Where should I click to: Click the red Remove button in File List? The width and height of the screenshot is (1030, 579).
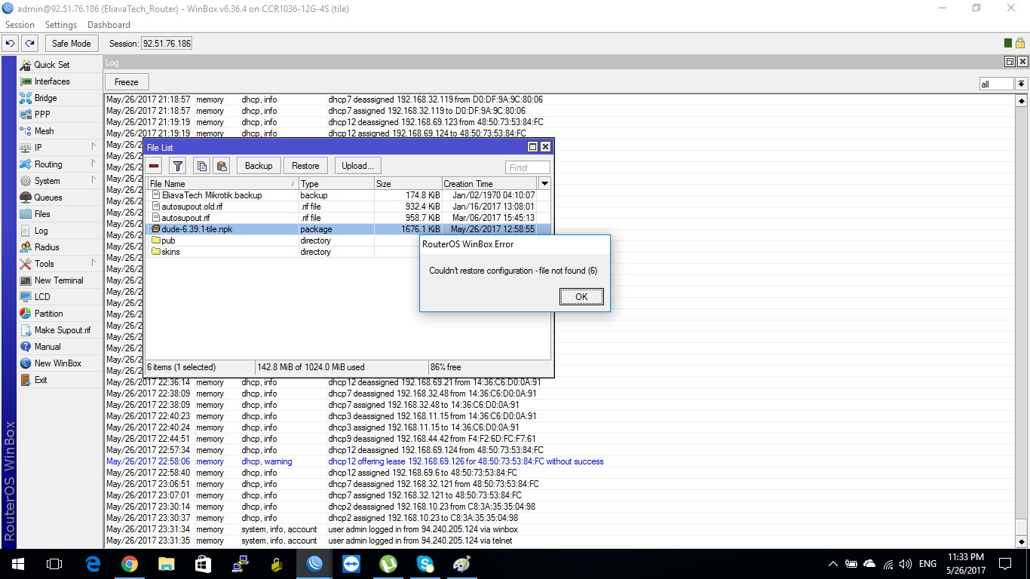point(155,166)
